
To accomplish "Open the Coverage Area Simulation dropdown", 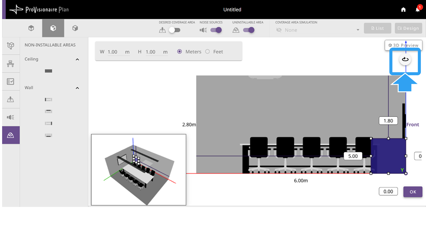I will pos(318,30).
